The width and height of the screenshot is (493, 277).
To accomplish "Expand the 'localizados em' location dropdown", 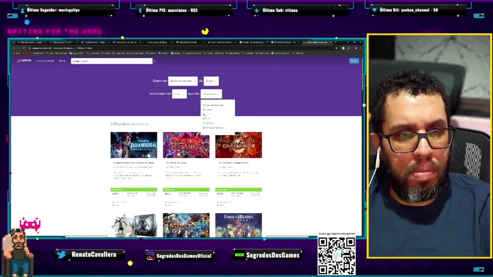I will pos(179,94).
